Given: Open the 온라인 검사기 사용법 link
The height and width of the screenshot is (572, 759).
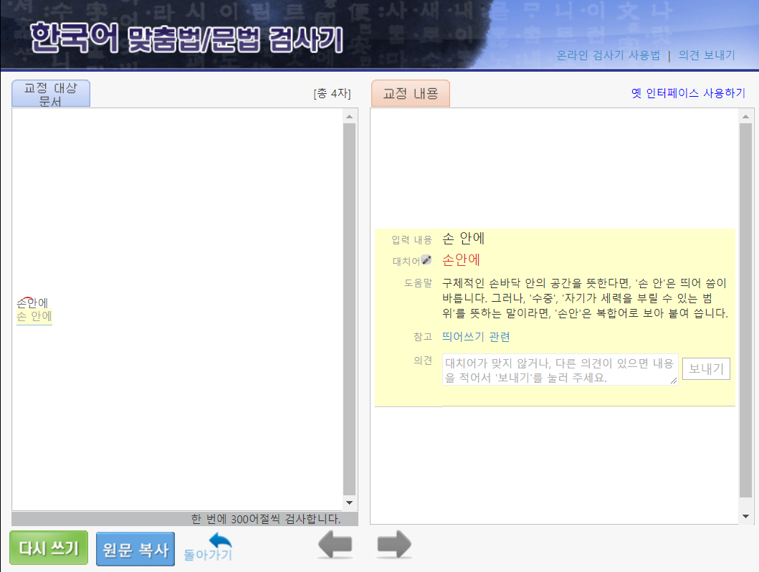Looking at the screenshot, I should pyautogui.click(x=608, y=54).
